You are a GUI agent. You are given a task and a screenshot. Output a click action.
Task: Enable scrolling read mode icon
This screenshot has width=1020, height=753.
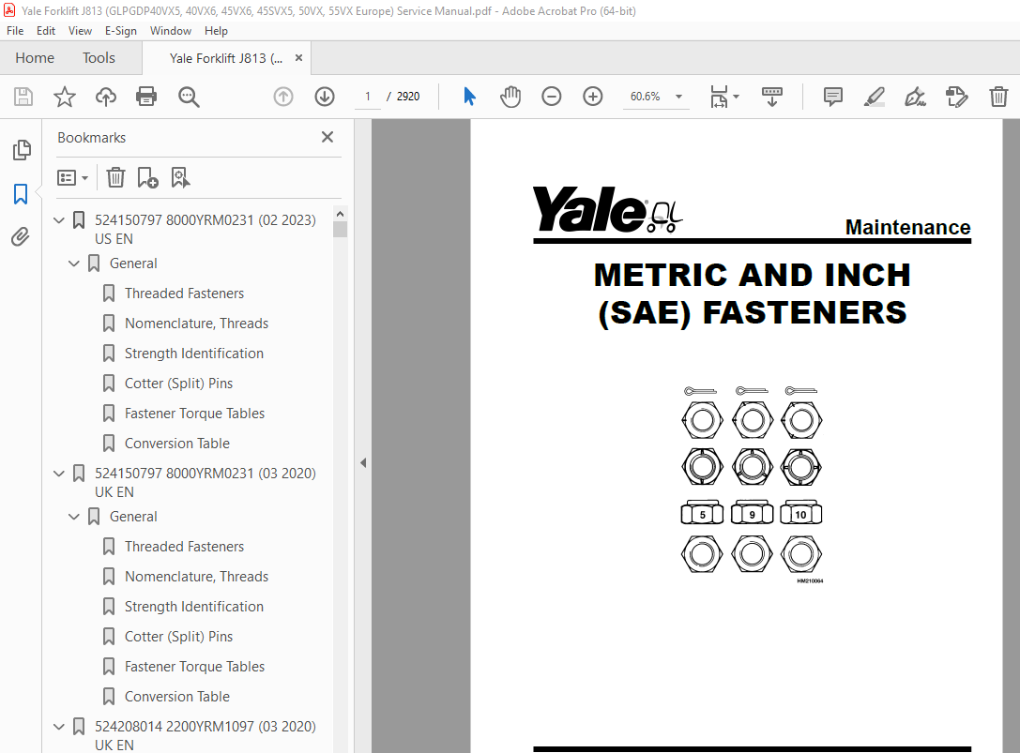(x=772, y=97)
